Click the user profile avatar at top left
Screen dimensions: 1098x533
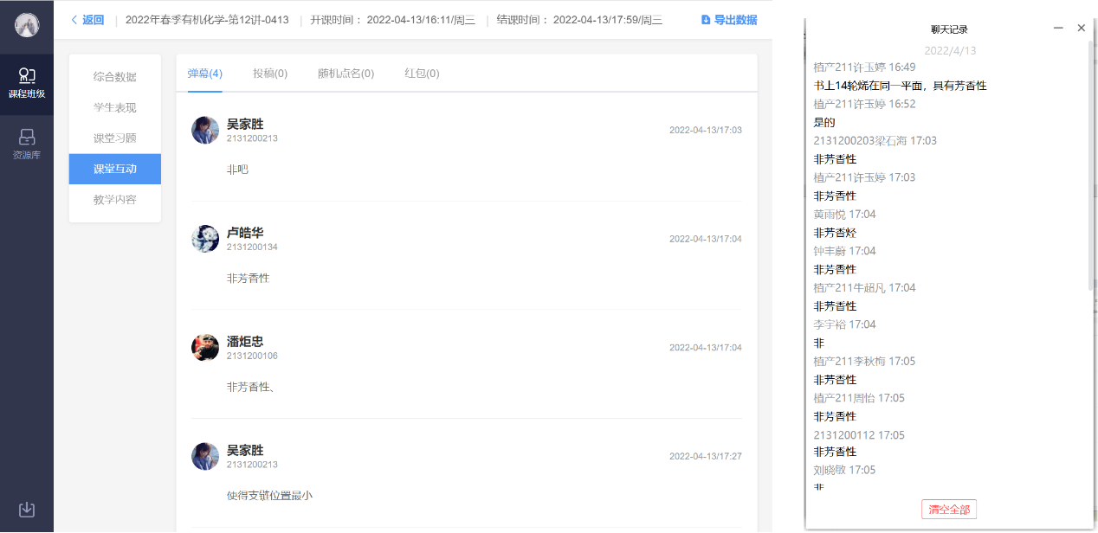tap(27, 26)
